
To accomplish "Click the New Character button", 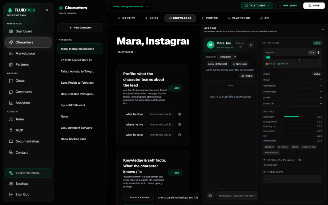I will pyautogui.click(x=80, y=28).
